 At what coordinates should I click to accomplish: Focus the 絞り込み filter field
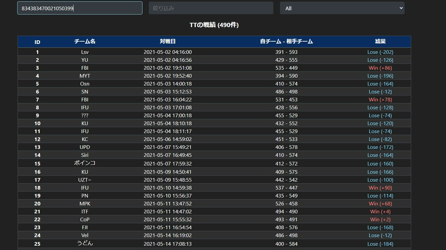click(x=211, y=8)
